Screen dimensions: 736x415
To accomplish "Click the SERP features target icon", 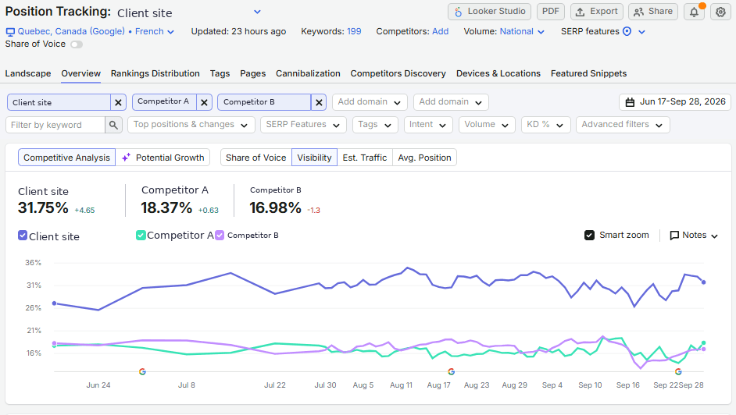I will point(627,31).
